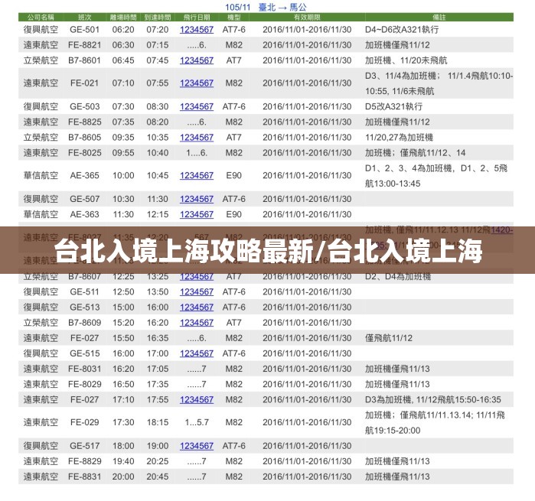Open the 1234567 link for flight GE-515
The width and height of the screenshot is (535, 501).
pos(197,353)
